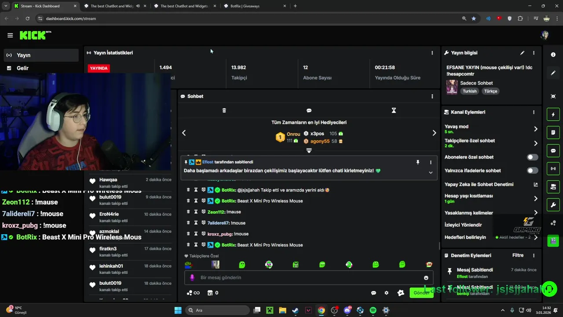563x317 pixels.
Task: Click the trash icon in chat toolbar
Action: [x=224, y=111]
